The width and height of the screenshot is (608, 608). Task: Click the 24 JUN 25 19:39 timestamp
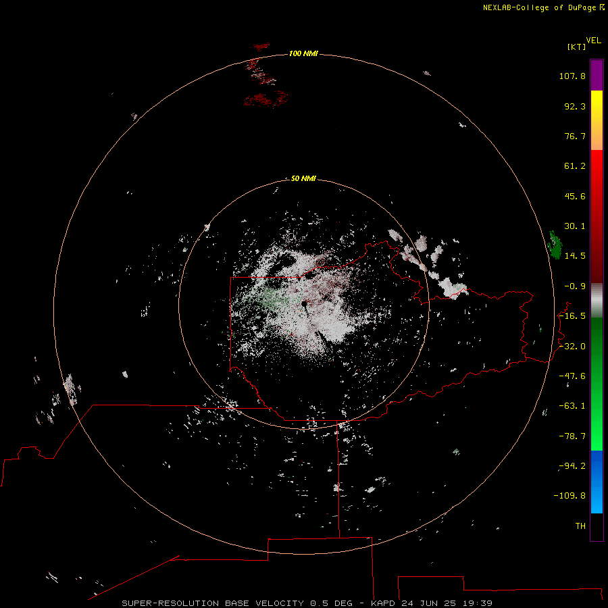point(447,603)
